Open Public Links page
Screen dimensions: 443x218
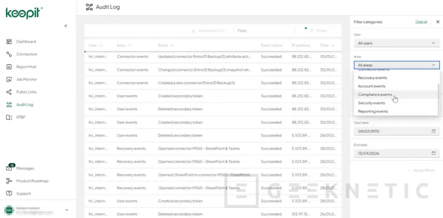click(27, 92)
